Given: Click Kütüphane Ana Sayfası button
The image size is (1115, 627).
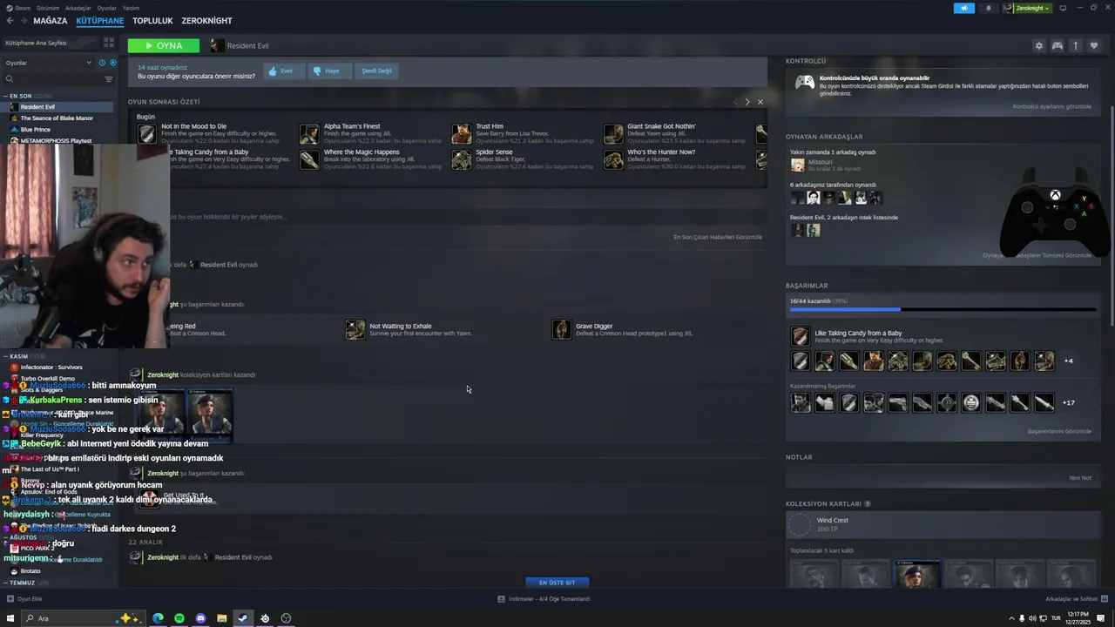Looking at the screenshot, I should pos(50,42).
